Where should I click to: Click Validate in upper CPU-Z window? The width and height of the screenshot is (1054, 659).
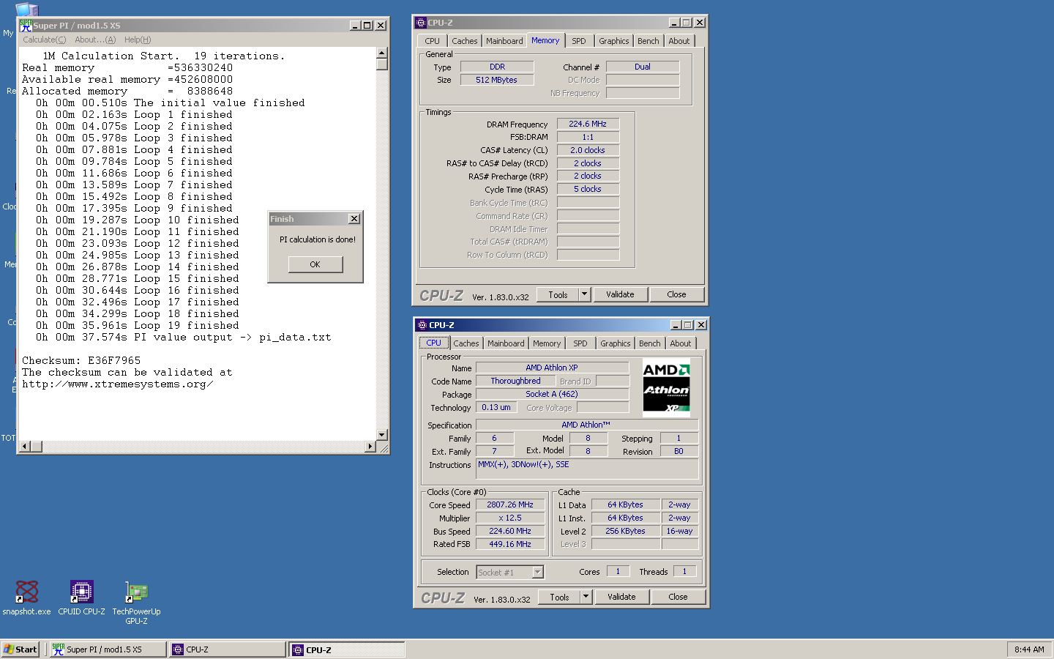point(620,294)
